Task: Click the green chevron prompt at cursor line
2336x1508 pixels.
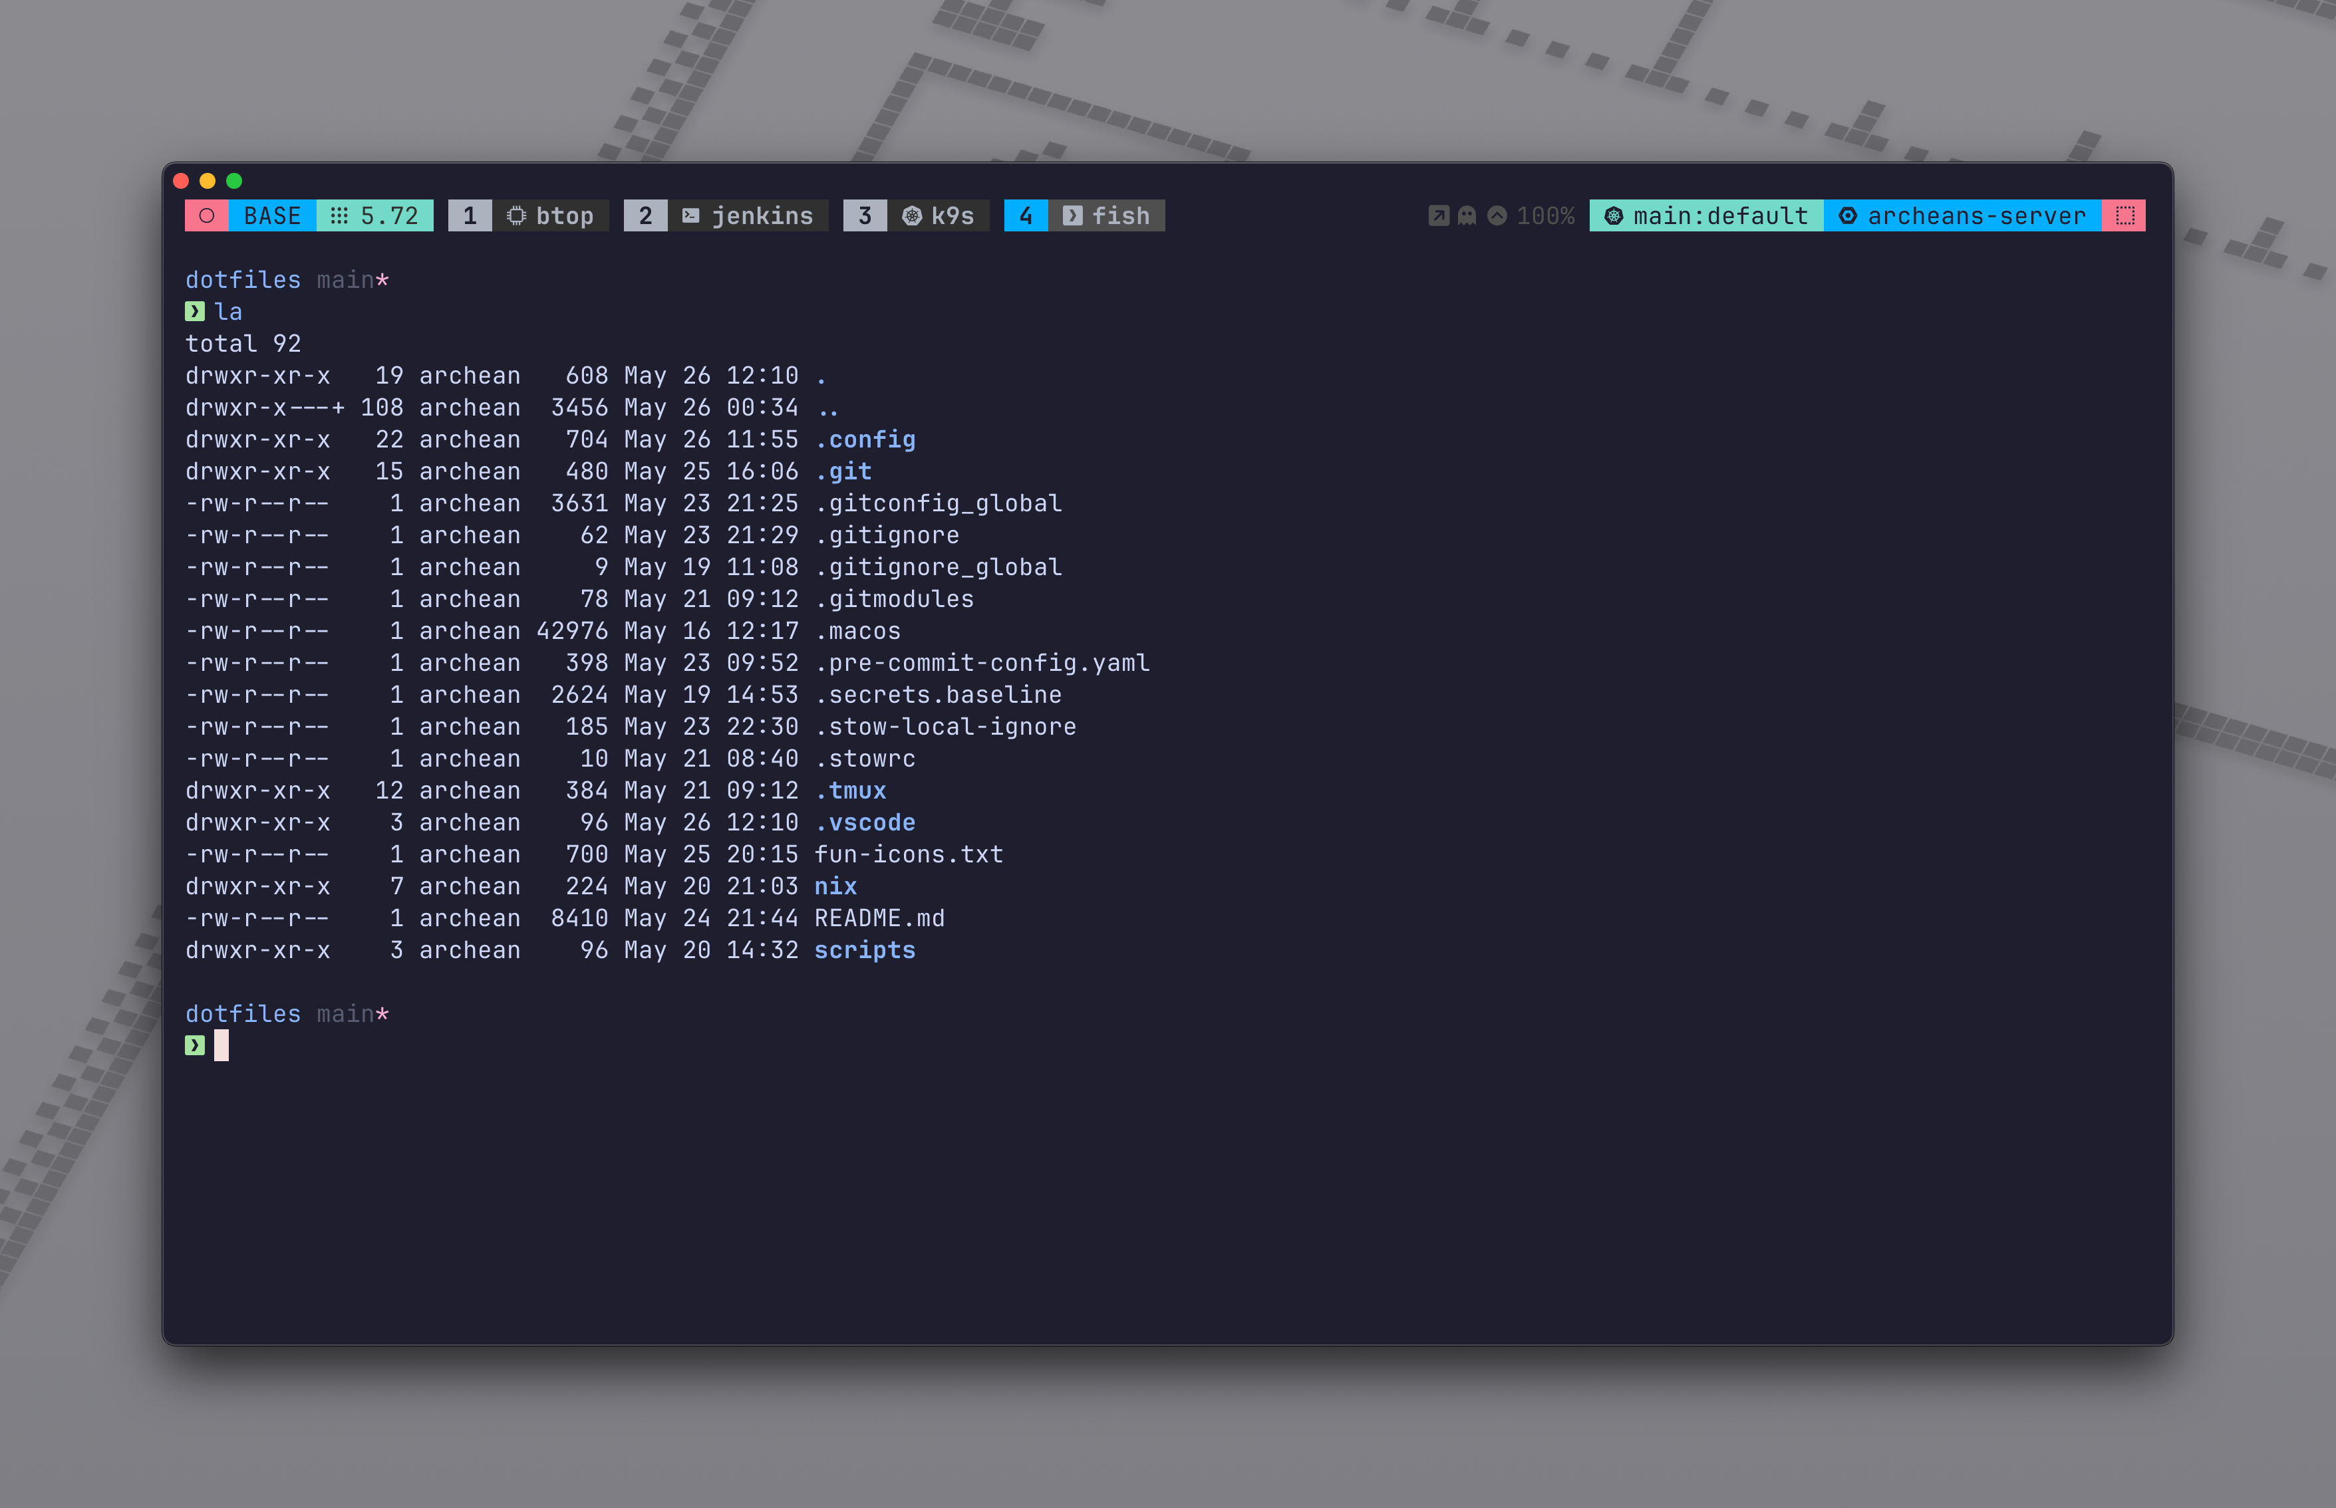Action: click(x=195, y=1045)
